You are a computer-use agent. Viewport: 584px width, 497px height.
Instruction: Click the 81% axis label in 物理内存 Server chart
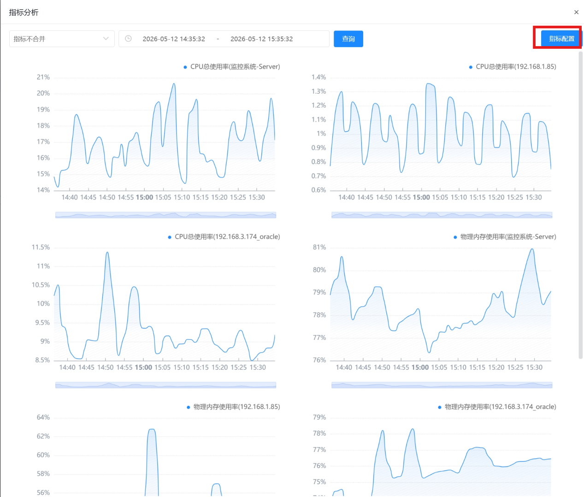tap(319, 247)
